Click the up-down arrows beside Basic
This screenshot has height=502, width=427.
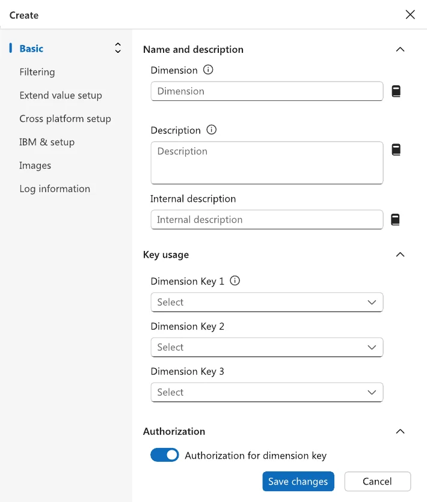pyautogui.click(x=118, y=48)
